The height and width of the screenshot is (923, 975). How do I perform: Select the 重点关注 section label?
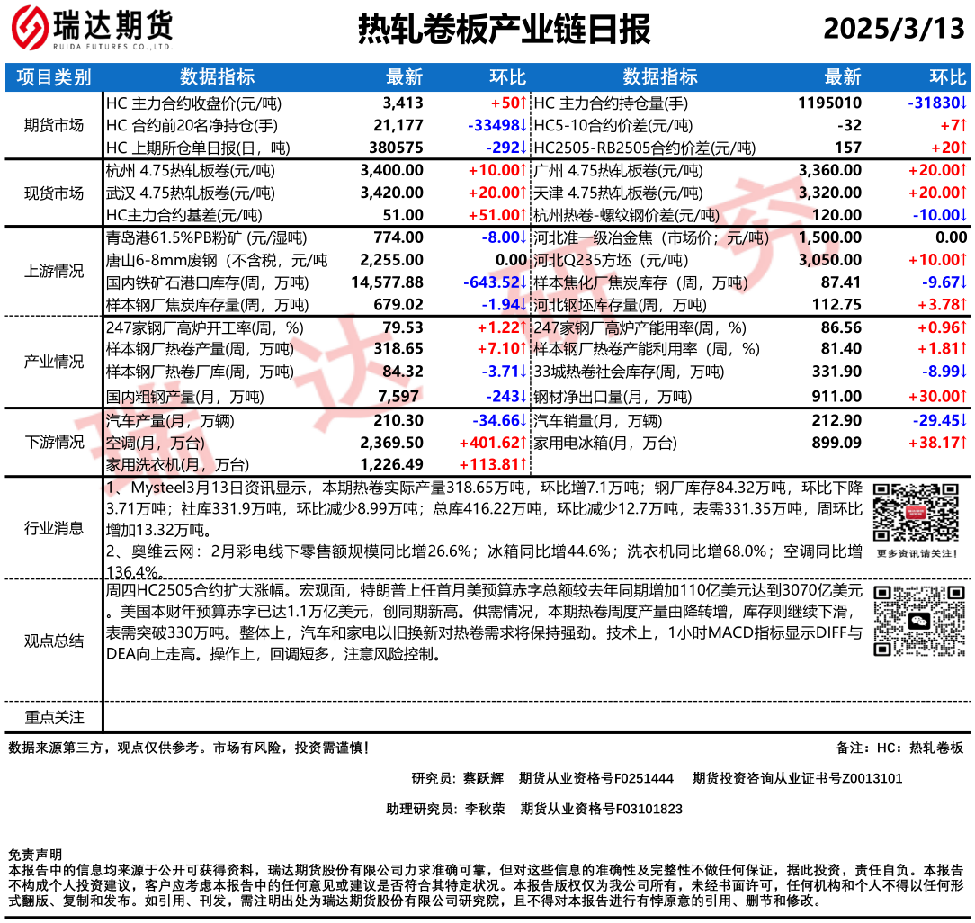(x=53, y=718)
